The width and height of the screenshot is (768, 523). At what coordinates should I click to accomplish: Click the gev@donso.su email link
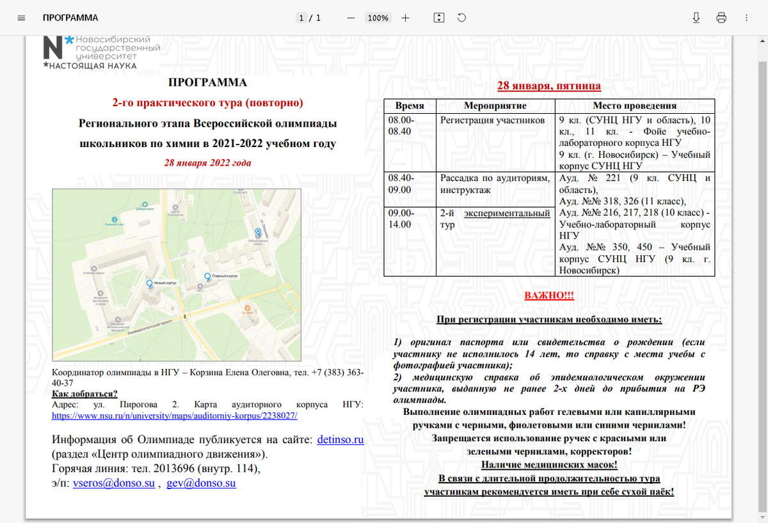[201, 483]
